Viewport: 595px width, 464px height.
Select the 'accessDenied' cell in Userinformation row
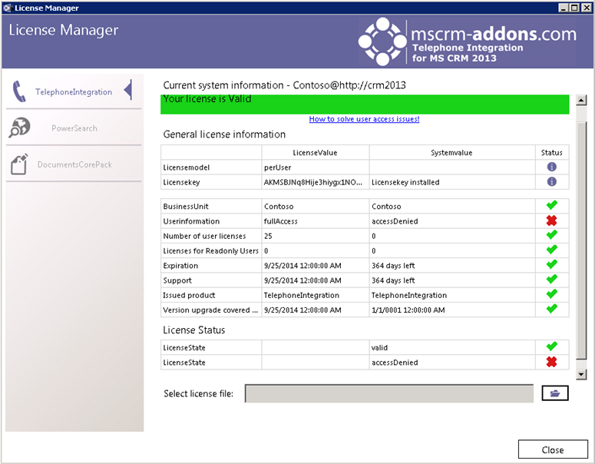click(451, 221)
